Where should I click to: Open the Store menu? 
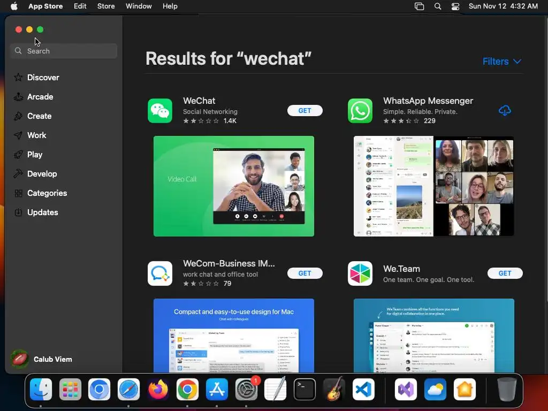[106, 6]
